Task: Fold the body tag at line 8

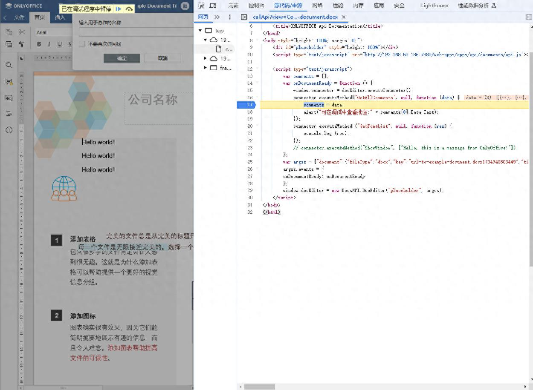Action: pyautogui.click(x=257, y=40)
